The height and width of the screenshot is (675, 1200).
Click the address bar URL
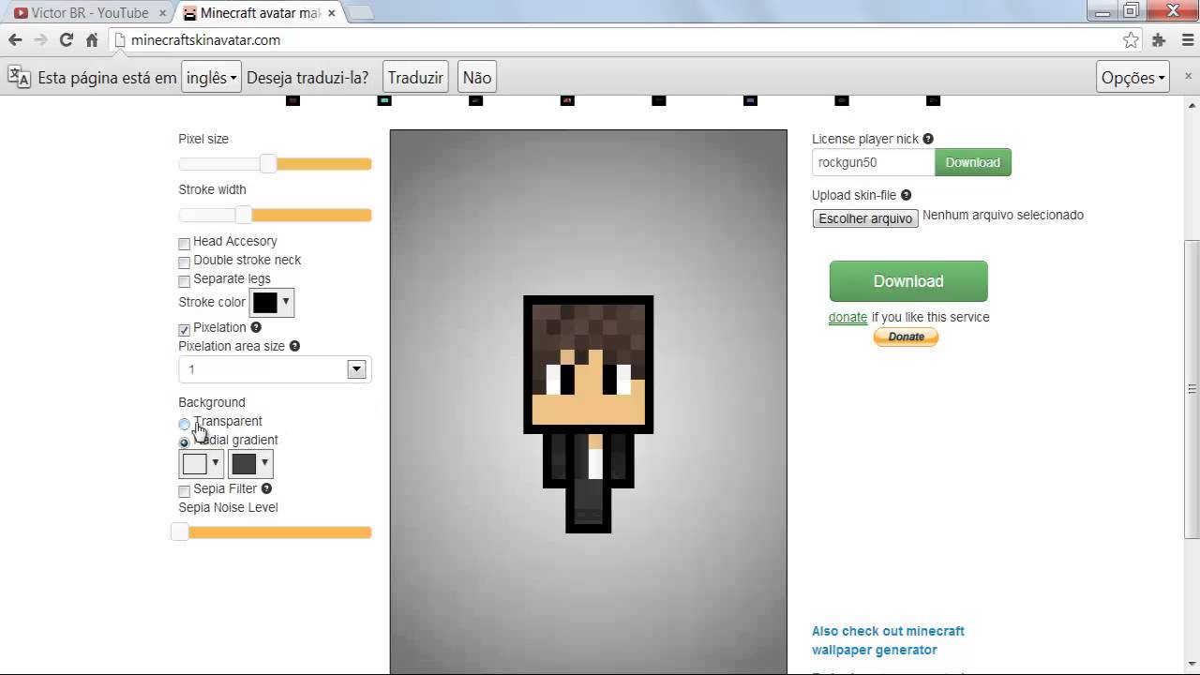pyautogui.click(x=206, y=40)
